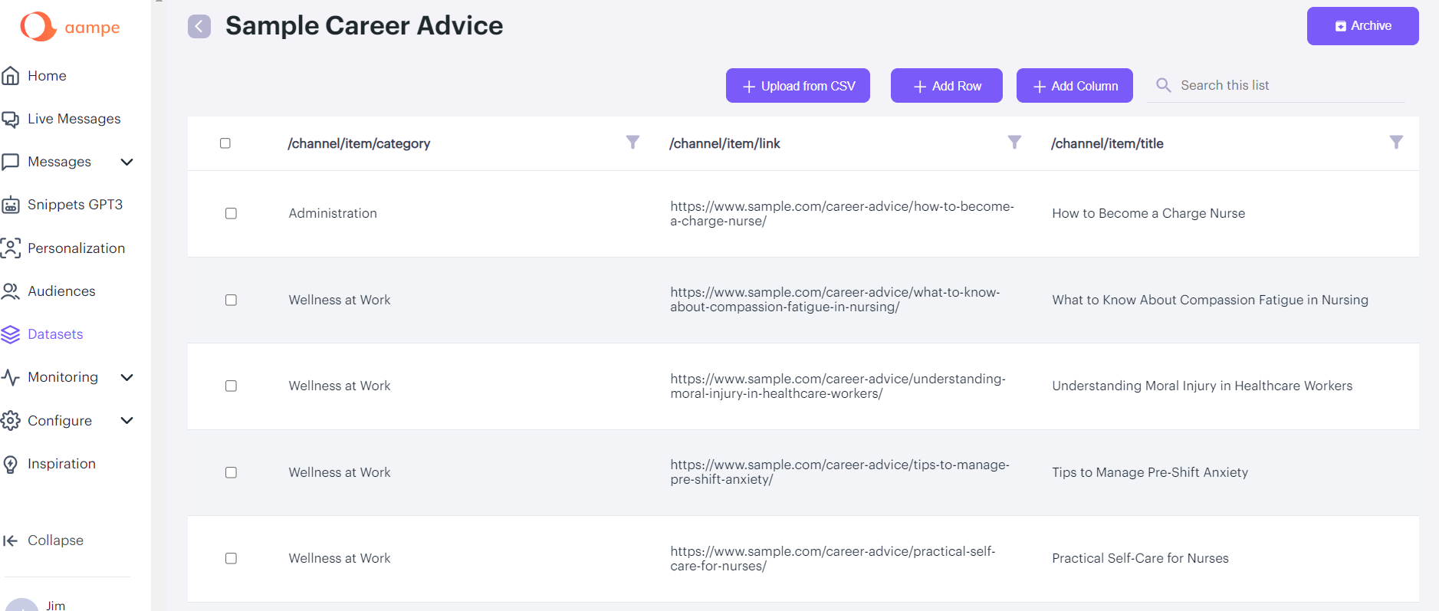
Task: Go to Live Messages
Action: pyautogui.click(x=74, y=119)
